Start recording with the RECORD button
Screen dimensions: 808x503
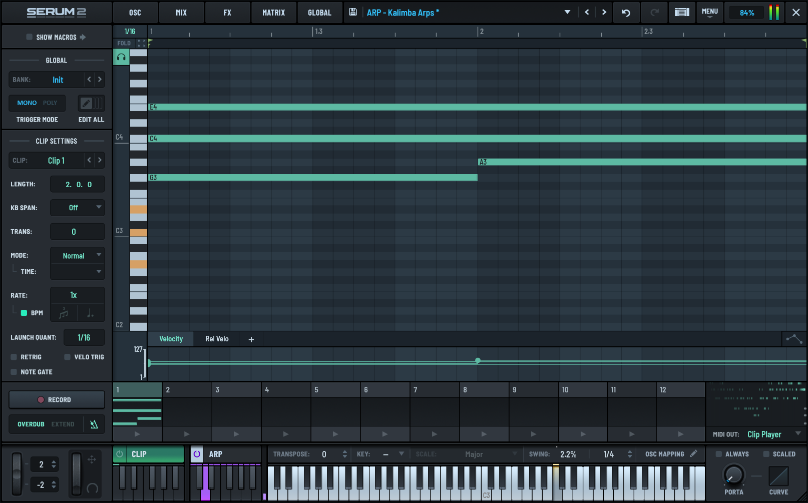tap(57, 400)
